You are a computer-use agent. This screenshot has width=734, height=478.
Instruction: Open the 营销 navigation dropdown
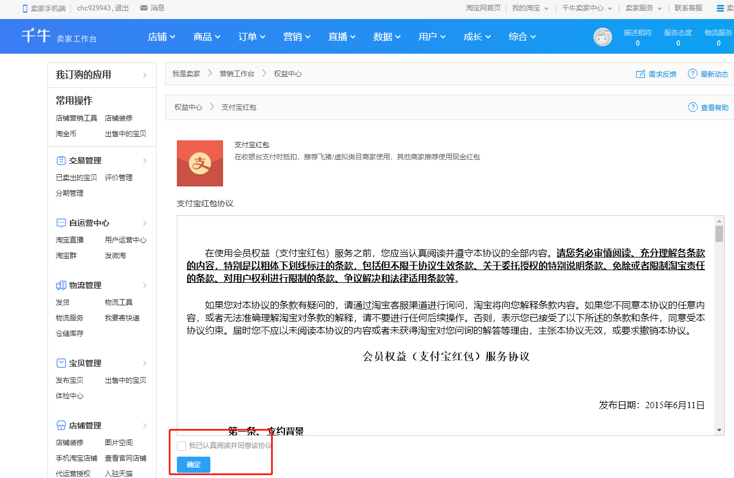(x=297, y=36)
